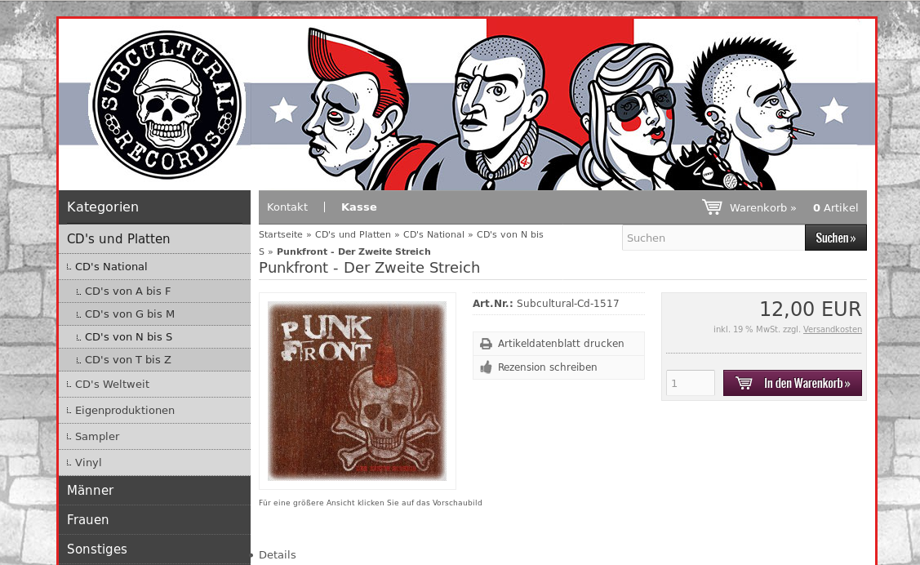The width and height of the screenshot is (920, 565).
Task: Click the thumbs-up icon for Rezension schreiben
Action: tap(486, 367)
